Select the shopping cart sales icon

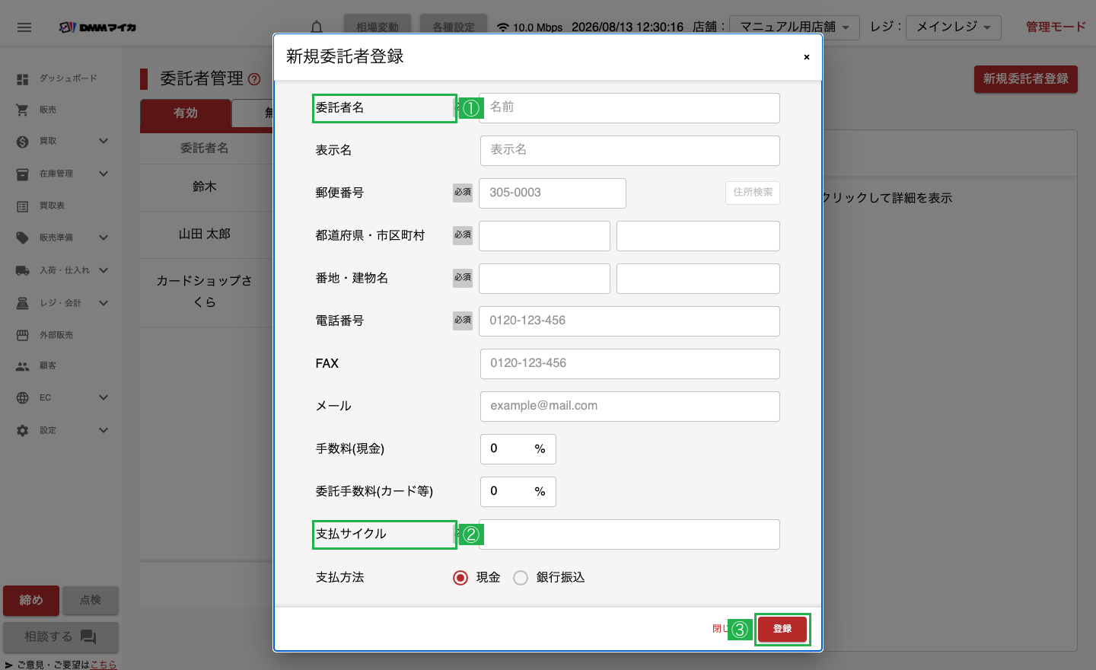pos(23,110)
